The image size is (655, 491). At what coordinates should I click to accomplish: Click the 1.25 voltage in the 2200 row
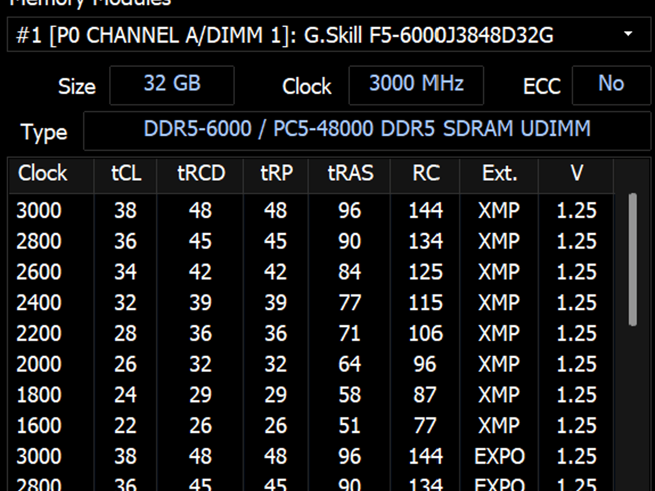tap(576, 333)
